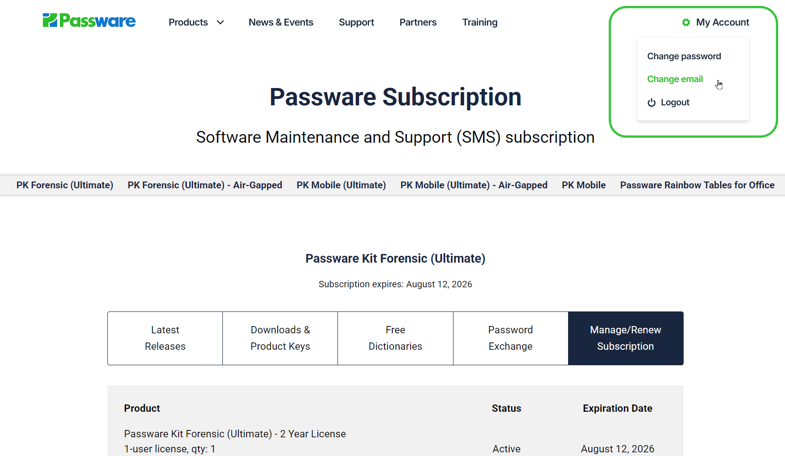
Task: Select the Manage/Renew Subscription tab
Action: coord(626,338)
